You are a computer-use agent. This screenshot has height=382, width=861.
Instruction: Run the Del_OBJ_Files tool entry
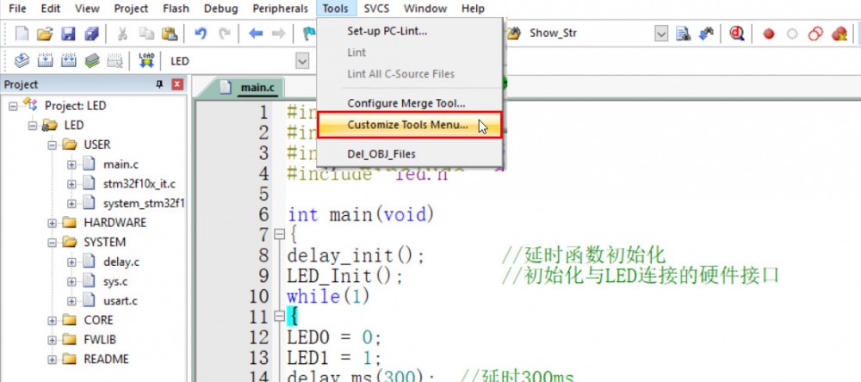pos(410,154)
